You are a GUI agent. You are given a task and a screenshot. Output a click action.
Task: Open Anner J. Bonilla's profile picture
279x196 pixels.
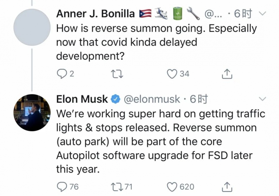32,27
